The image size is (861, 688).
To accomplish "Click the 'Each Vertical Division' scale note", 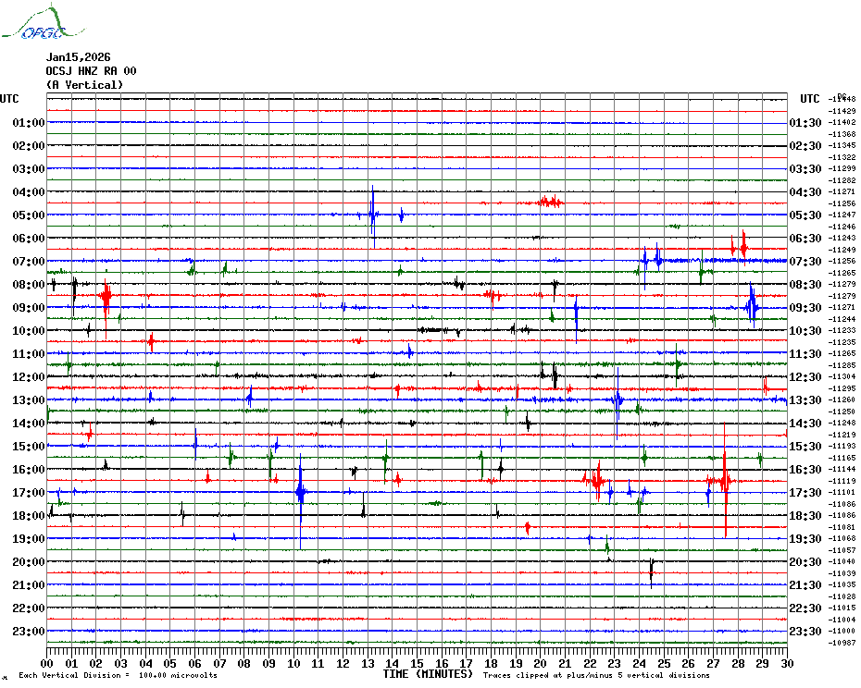I will coord(118,676).
